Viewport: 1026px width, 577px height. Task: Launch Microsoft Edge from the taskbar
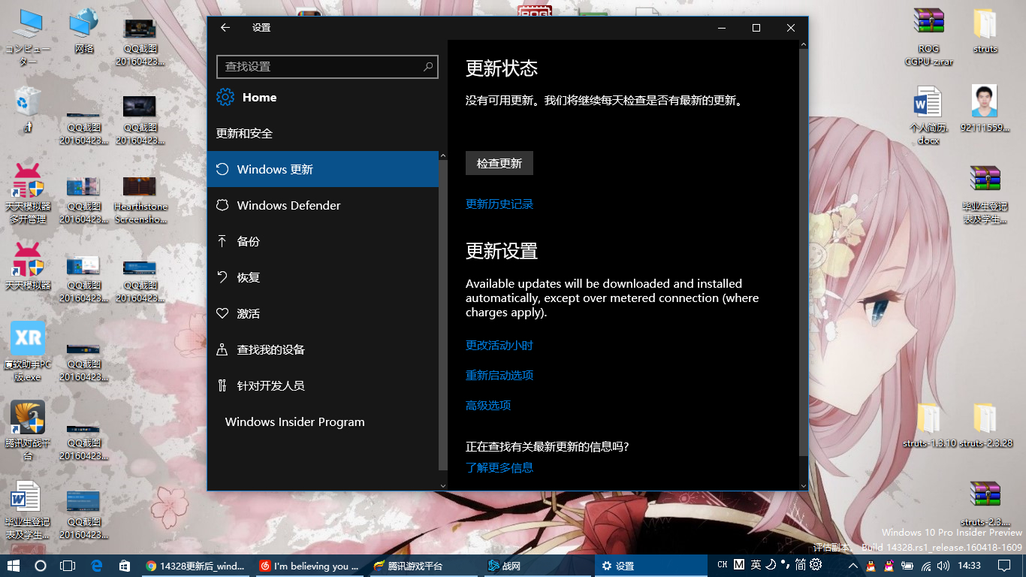(96, 566)
